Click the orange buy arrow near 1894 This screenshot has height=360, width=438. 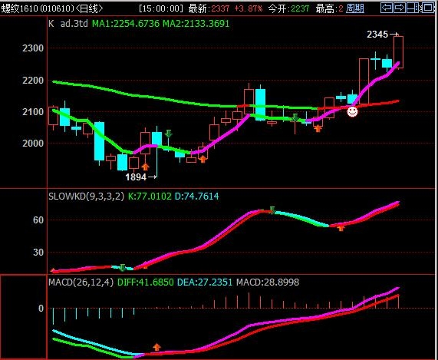[145, 167]
